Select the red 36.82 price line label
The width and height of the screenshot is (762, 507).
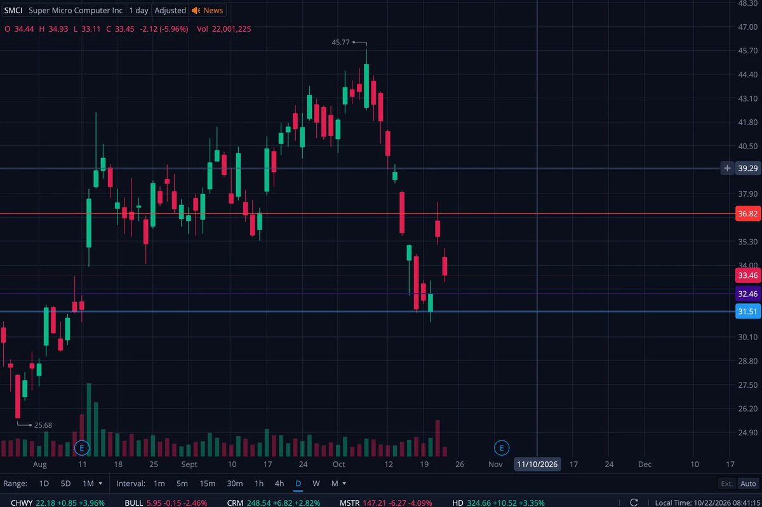748,214
